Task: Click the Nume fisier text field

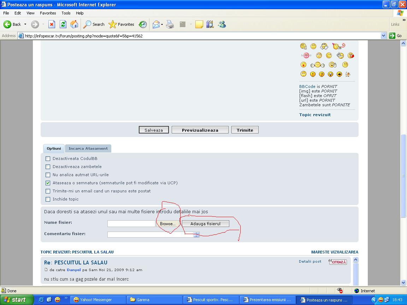Action: [x=131, y=224]
